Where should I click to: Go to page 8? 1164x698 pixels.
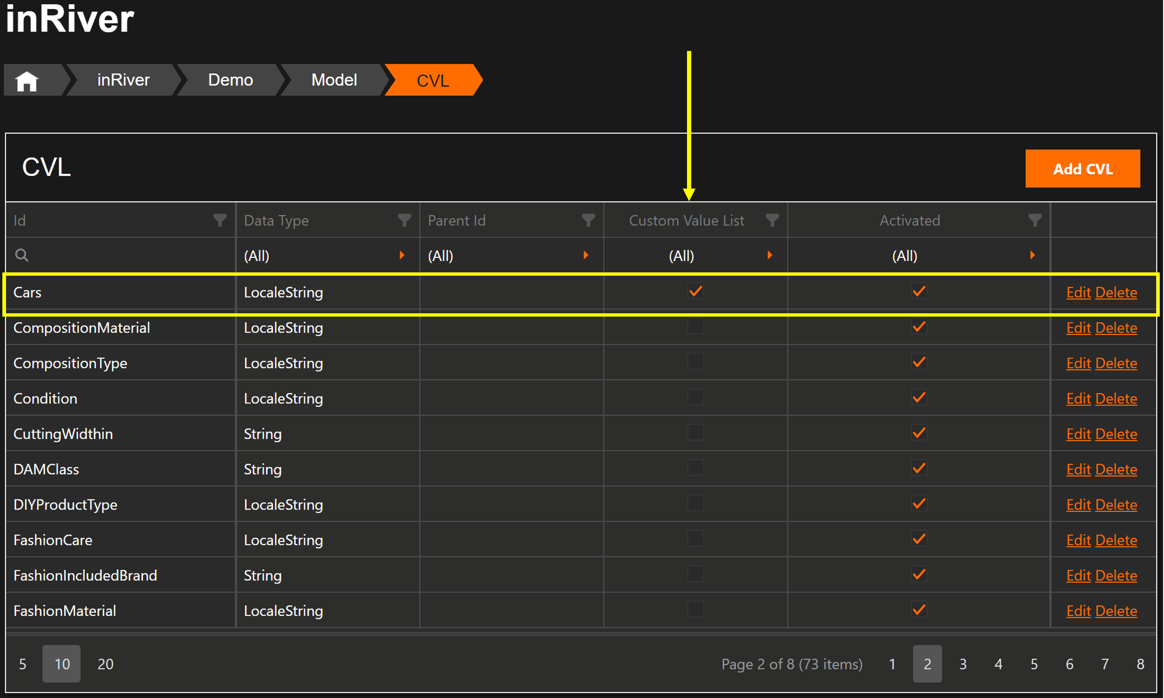point(1141,664)
